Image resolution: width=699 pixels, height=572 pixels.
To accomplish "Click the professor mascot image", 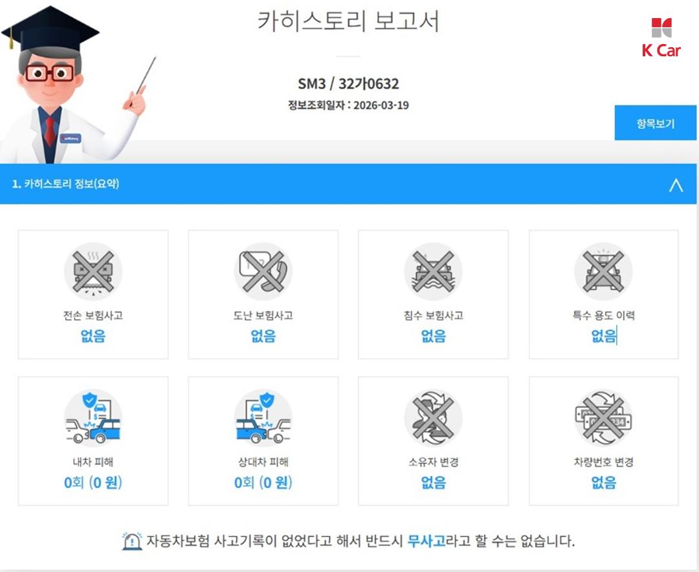I will point(78,85).
